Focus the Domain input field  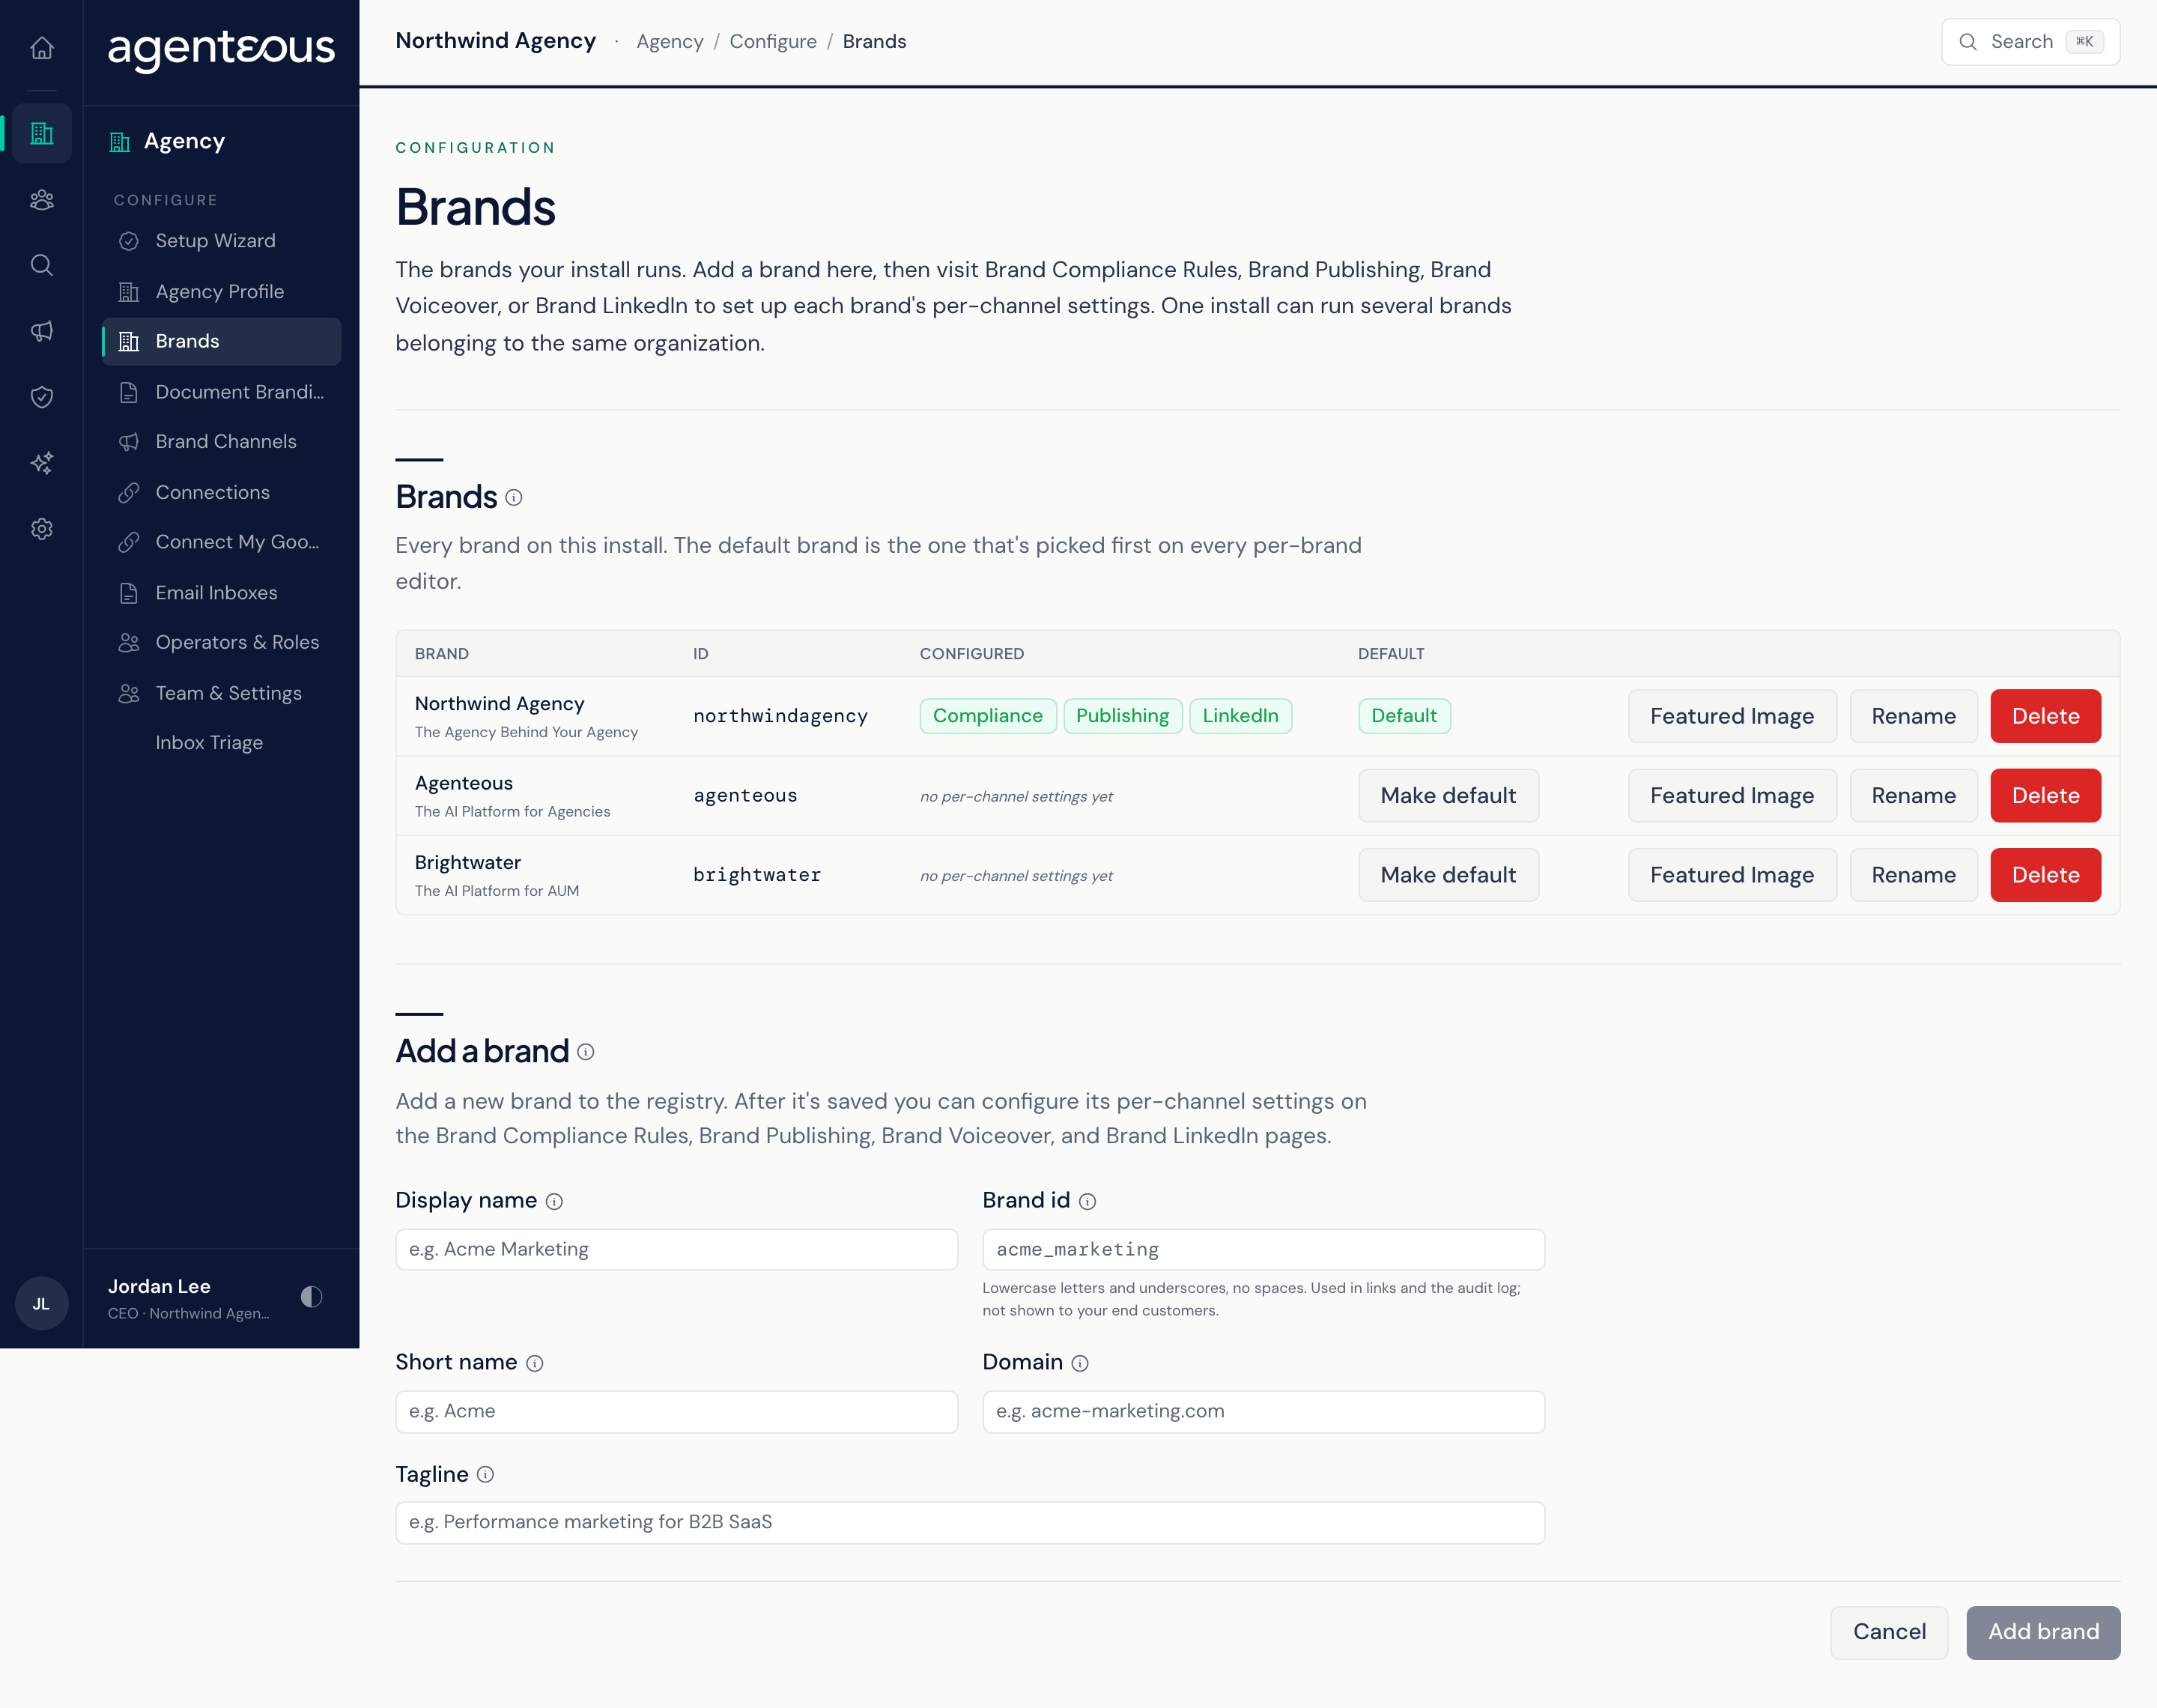tap(1263, 1411)
